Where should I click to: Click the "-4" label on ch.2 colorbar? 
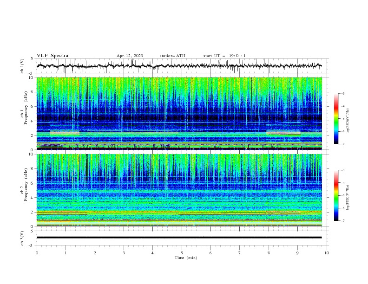point(342,183)
